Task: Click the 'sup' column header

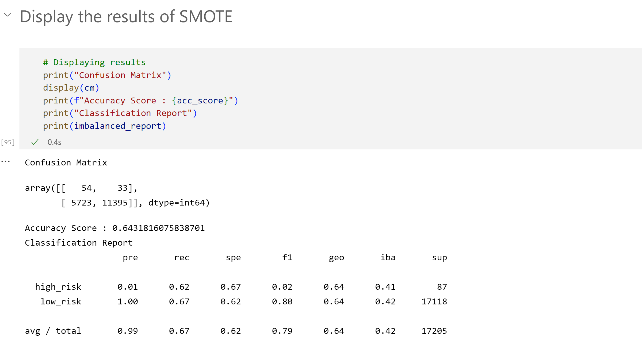Action: pyautogui.click(x=440, y=258)
